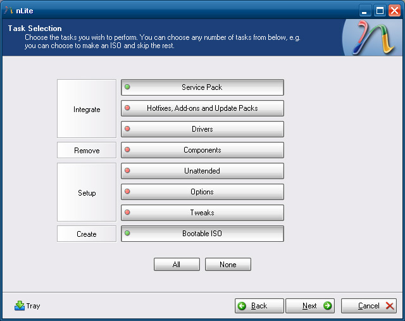The height and width of the screenshot is (321, 405).
Task: Disable the Bootable ISO task
Action: (202, 234)
